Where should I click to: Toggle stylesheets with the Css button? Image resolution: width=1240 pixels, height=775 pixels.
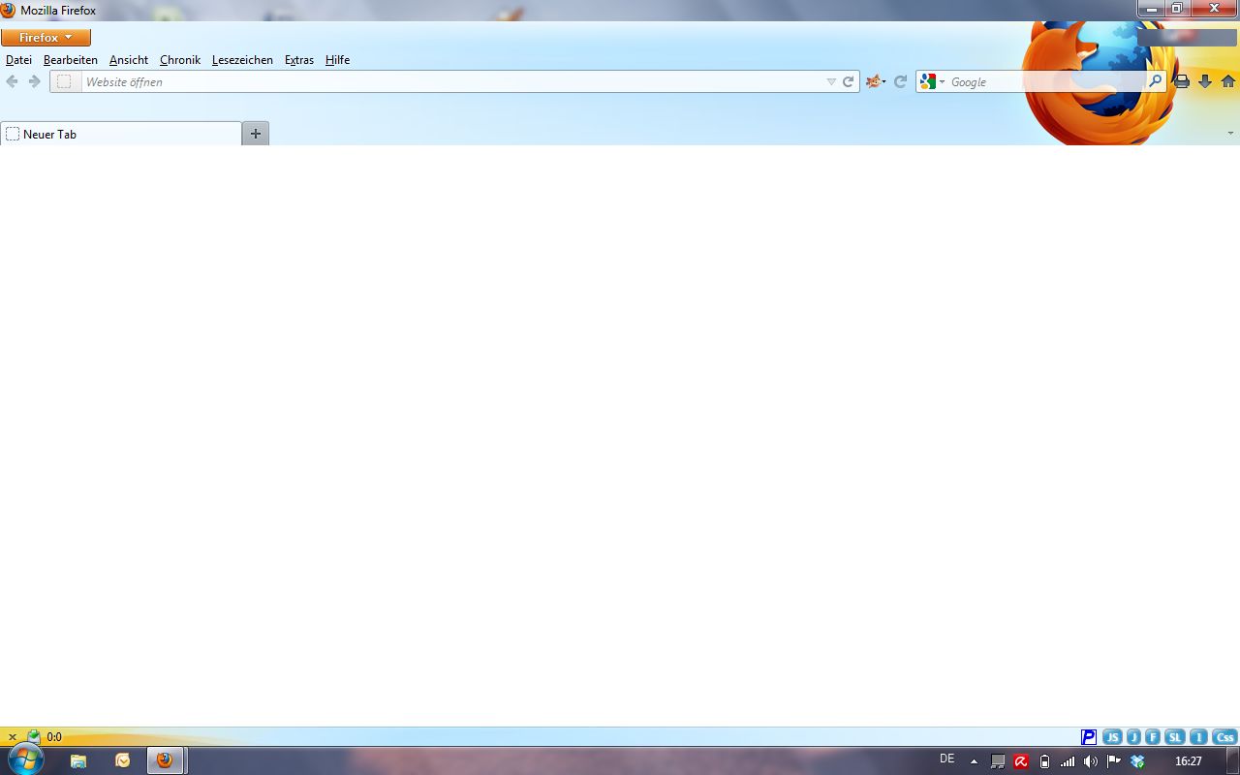pyautogui.click(x=1225, y=737)
